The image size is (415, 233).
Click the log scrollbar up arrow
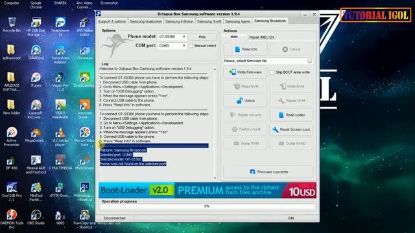click(x=215, y=69)
